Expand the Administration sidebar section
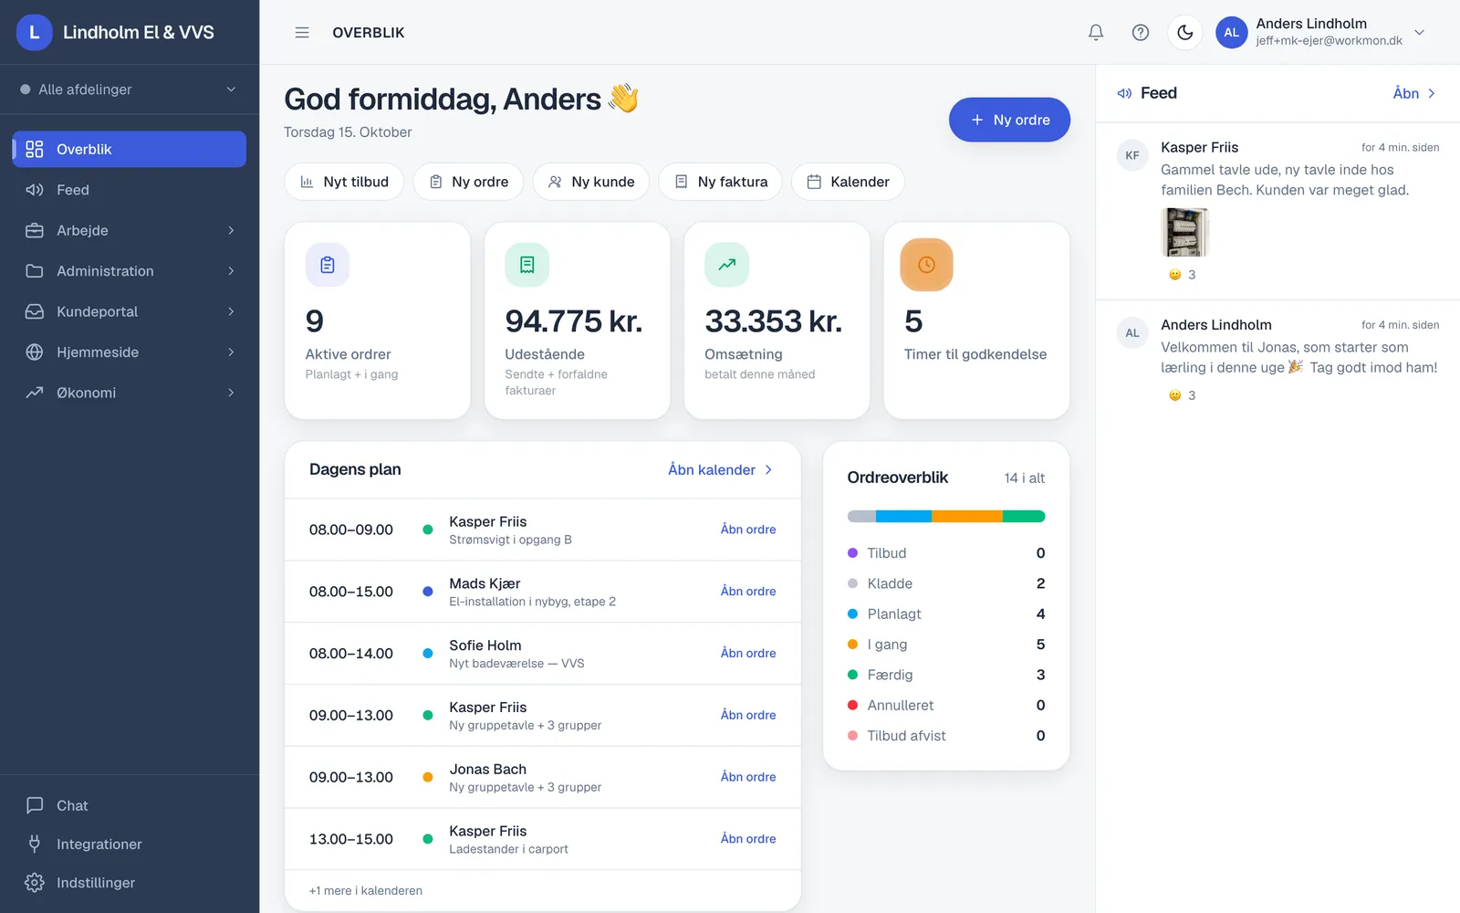Image resolution: width=1460 pixels, height=913 pixels. coord(130,271)
